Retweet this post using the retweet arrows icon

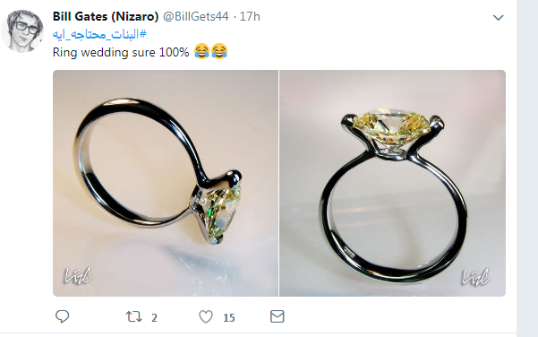(133, 316)
